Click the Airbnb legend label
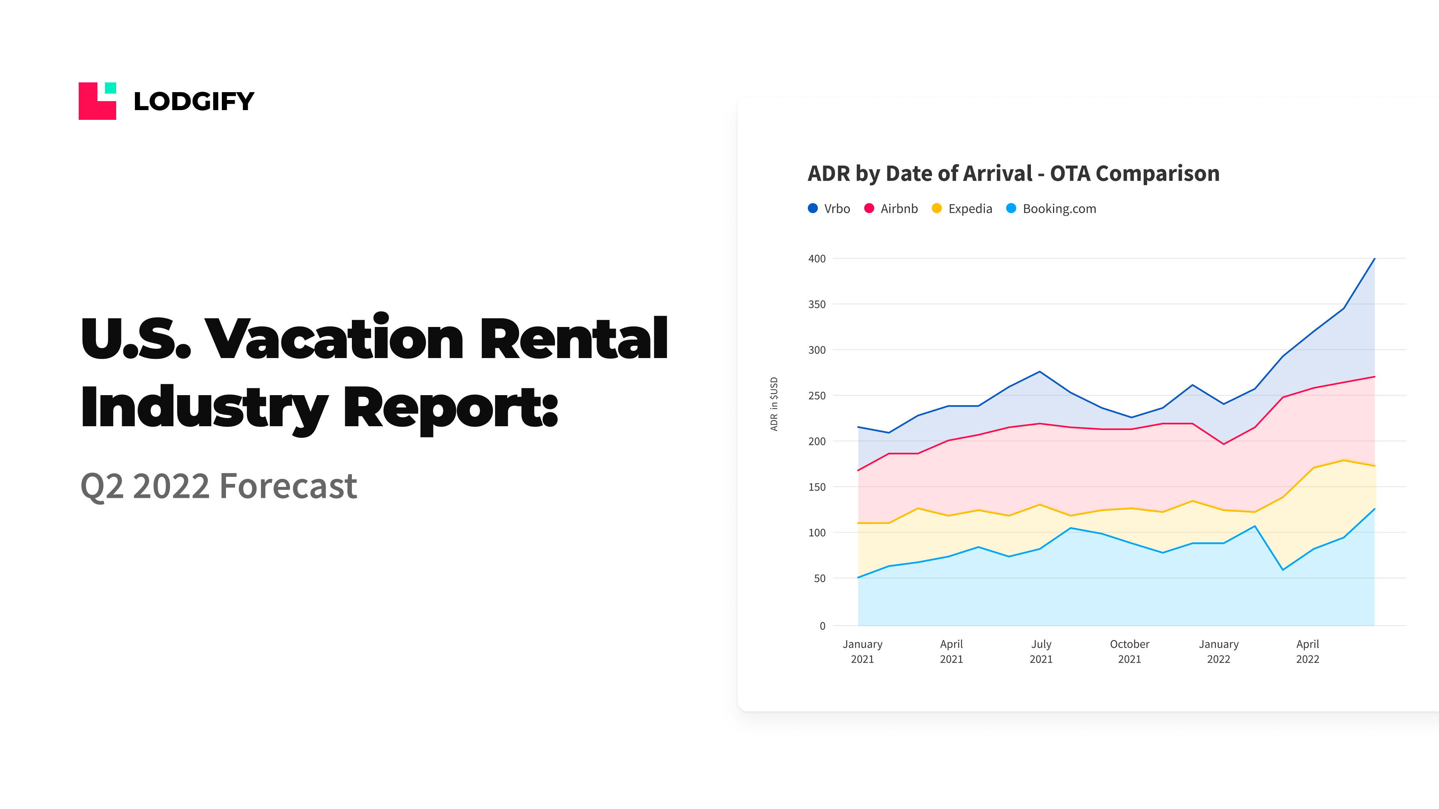 [x=899, y=209]
